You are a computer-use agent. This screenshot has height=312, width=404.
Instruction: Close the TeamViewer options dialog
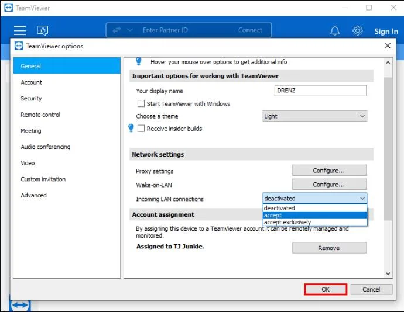coord(388,46)
